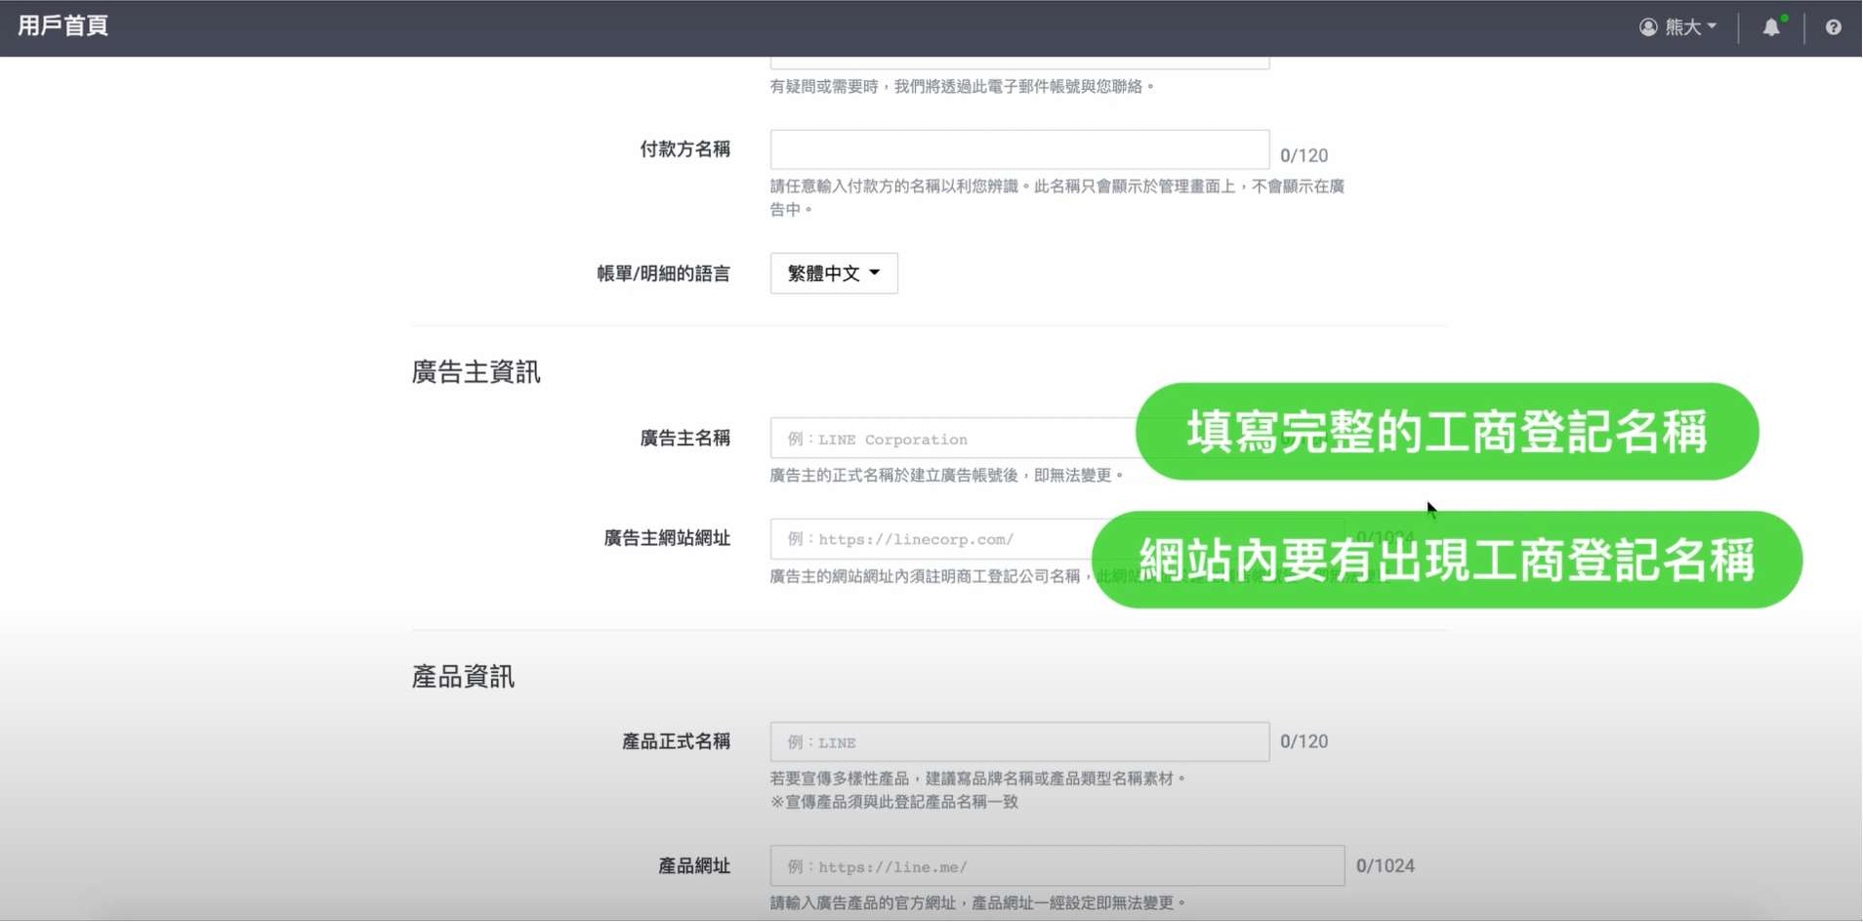The height and width of the screenshot is (922, 1863).
Task: Click the 廣告主名稱 text field
Action: (x=952, y=440)
